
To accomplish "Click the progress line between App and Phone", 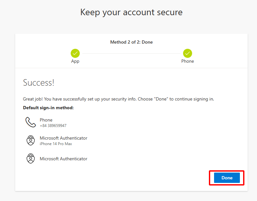I will click(131, 53).
